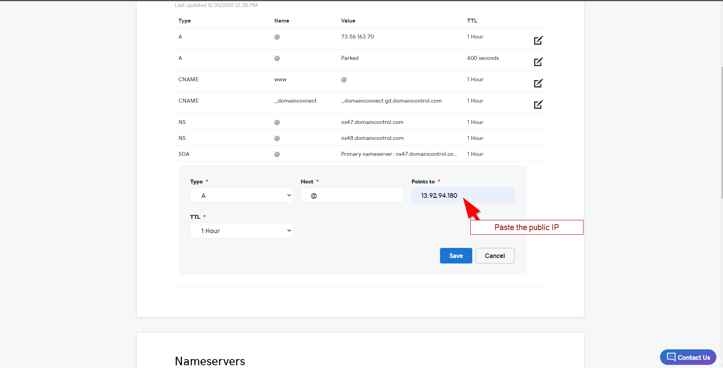The image size is (723, 368).
Task: Click the chat icon in Contact Us
Action: (x=671, y=357)
